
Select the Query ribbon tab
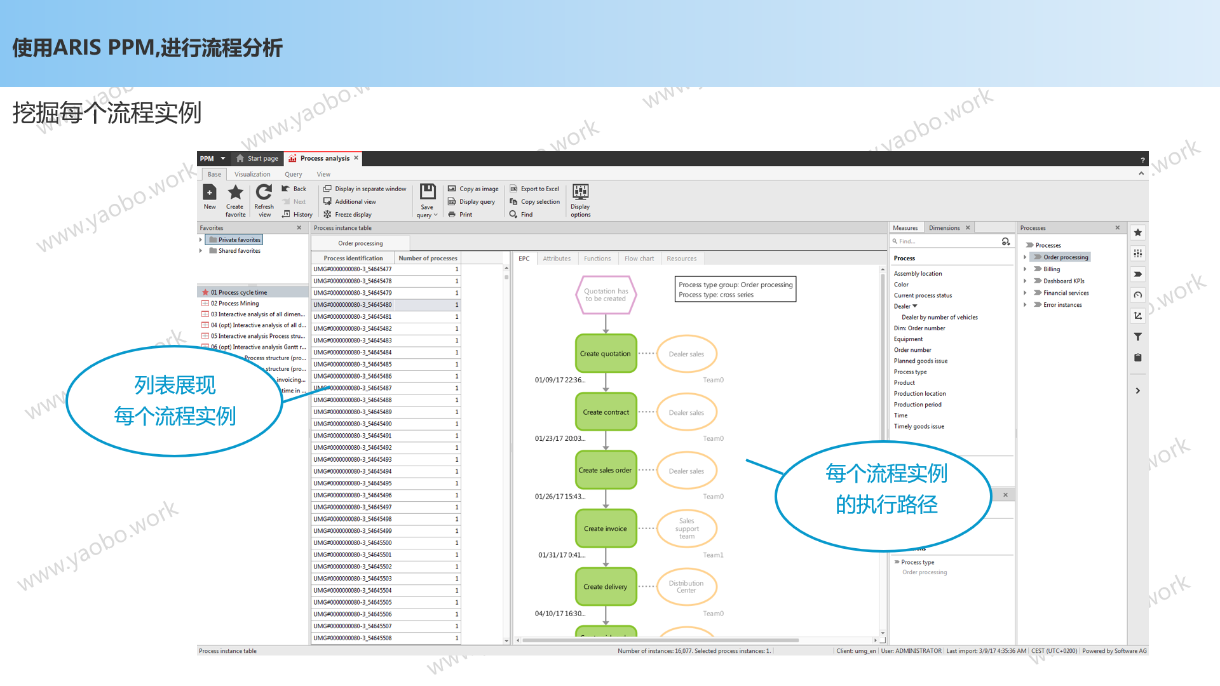(x=294, y=174)
